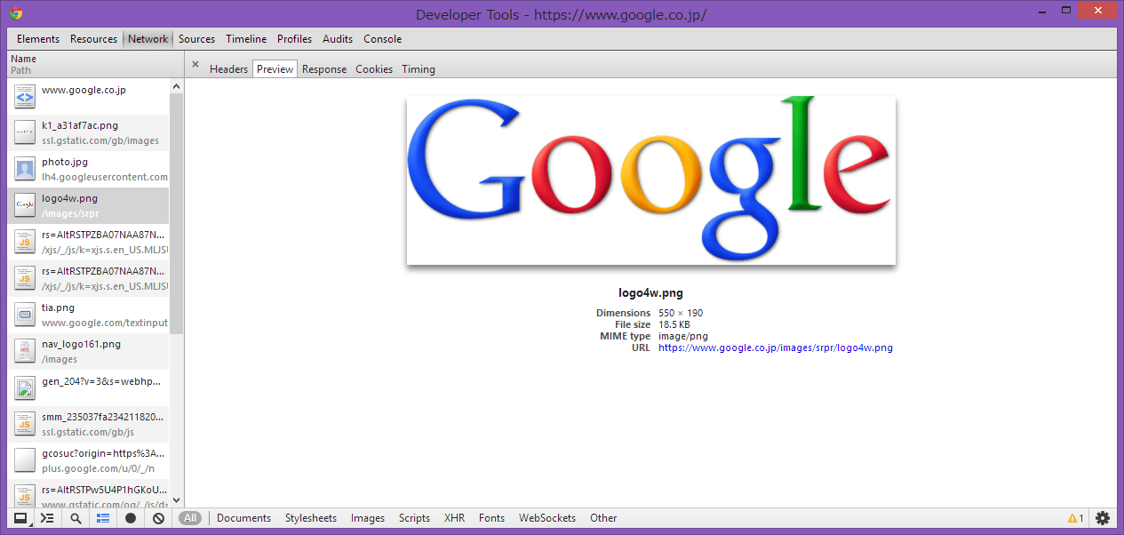Open the Resources panel
Image resolution: width=1124 pixels, height=535 pixels.
tap(93, 39)
